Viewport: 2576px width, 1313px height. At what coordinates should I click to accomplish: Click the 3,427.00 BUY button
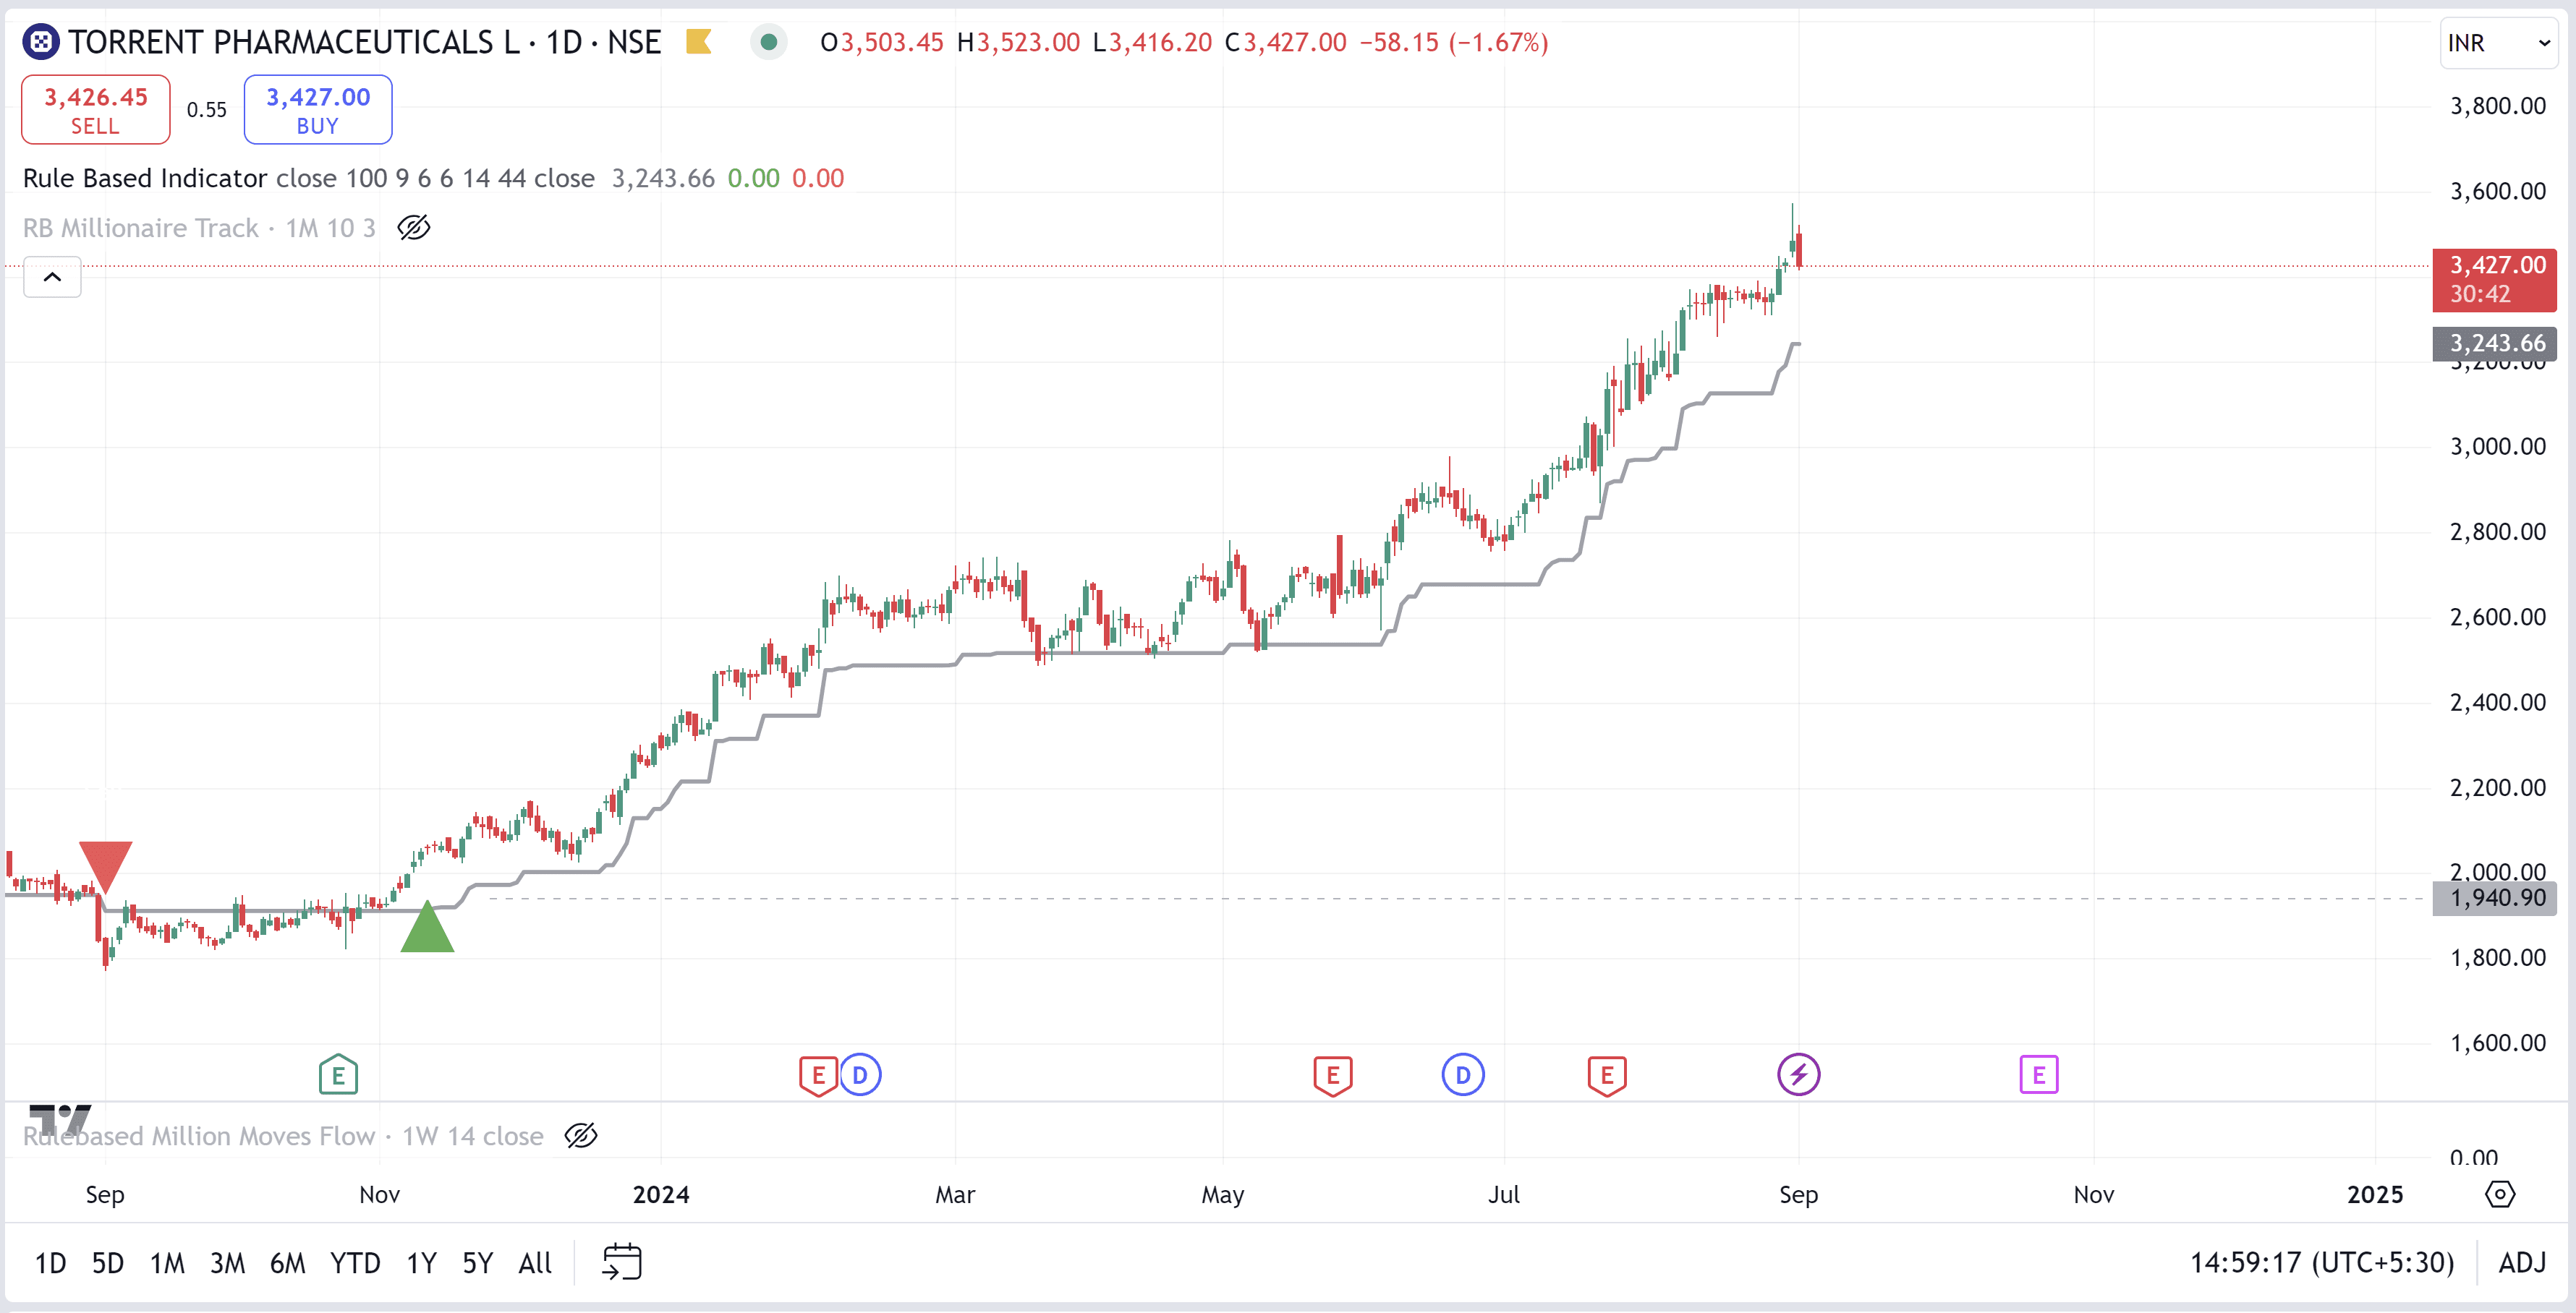(318, 110)
